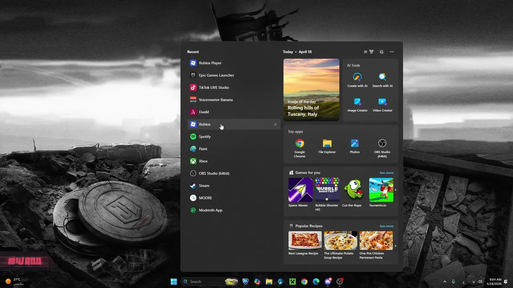513x288 pixels.
Task: Open Spotify from the Recent list
Action: tap(234, 136)
